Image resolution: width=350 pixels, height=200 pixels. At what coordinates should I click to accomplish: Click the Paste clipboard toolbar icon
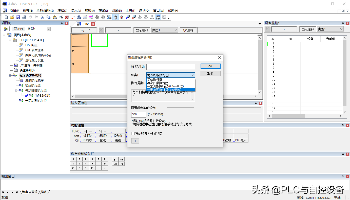pos(54,17)
